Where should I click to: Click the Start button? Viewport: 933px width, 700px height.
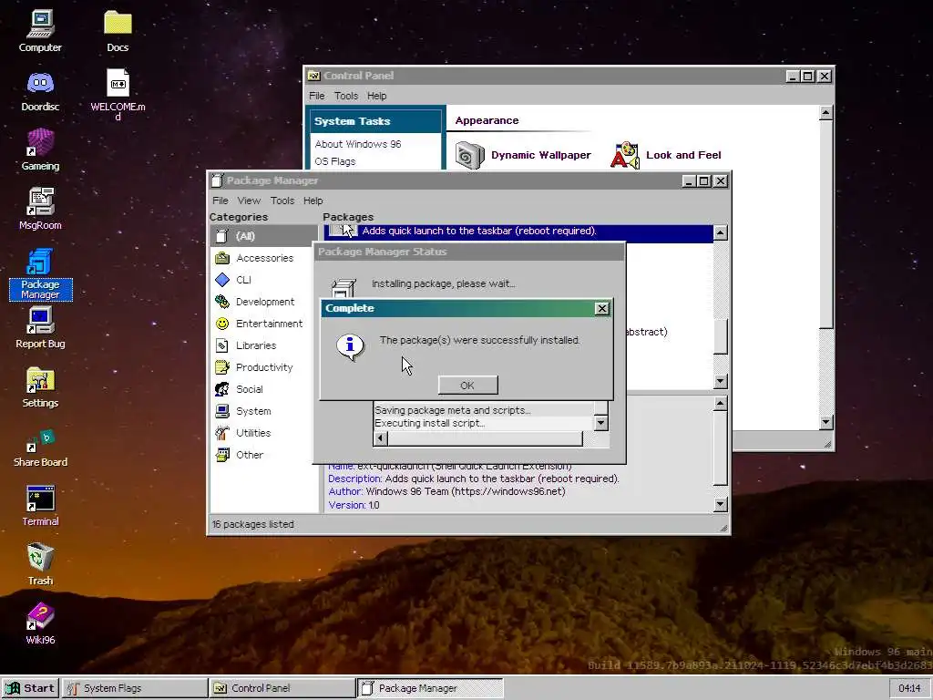tap(30, 688)
